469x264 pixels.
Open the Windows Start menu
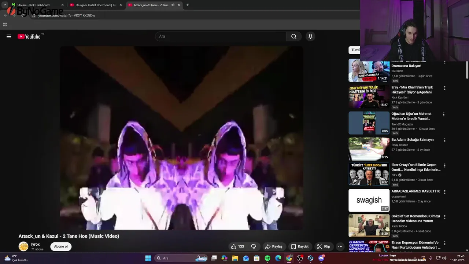click(x=148, y=258)
